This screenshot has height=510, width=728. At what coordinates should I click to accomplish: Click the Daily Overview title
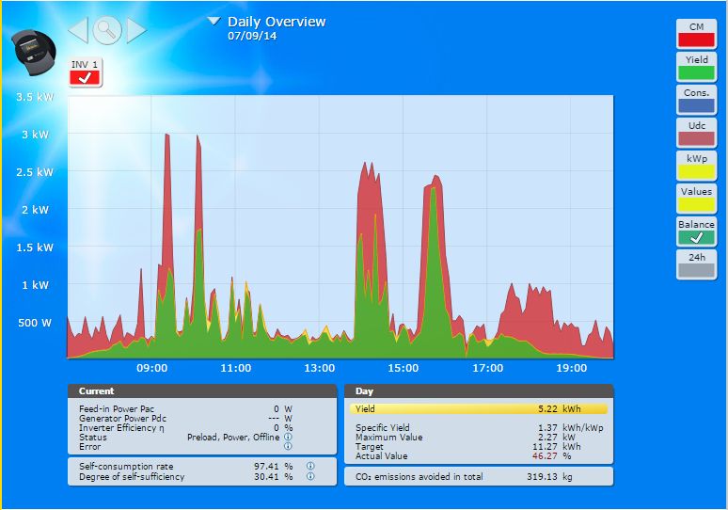click(x=277, y=22)
